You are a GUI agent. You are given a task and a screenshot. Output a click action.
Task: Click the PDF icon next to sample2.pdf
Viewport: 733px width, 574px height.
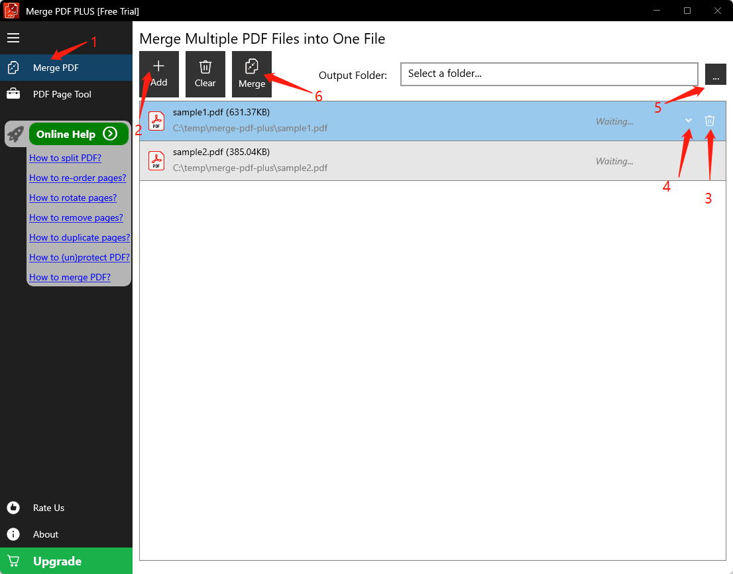156,160
